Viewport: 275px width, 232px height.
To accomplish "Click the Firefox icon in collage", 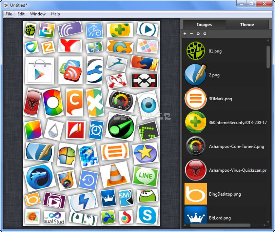I will pyautogui.click(x=144, y=64).
